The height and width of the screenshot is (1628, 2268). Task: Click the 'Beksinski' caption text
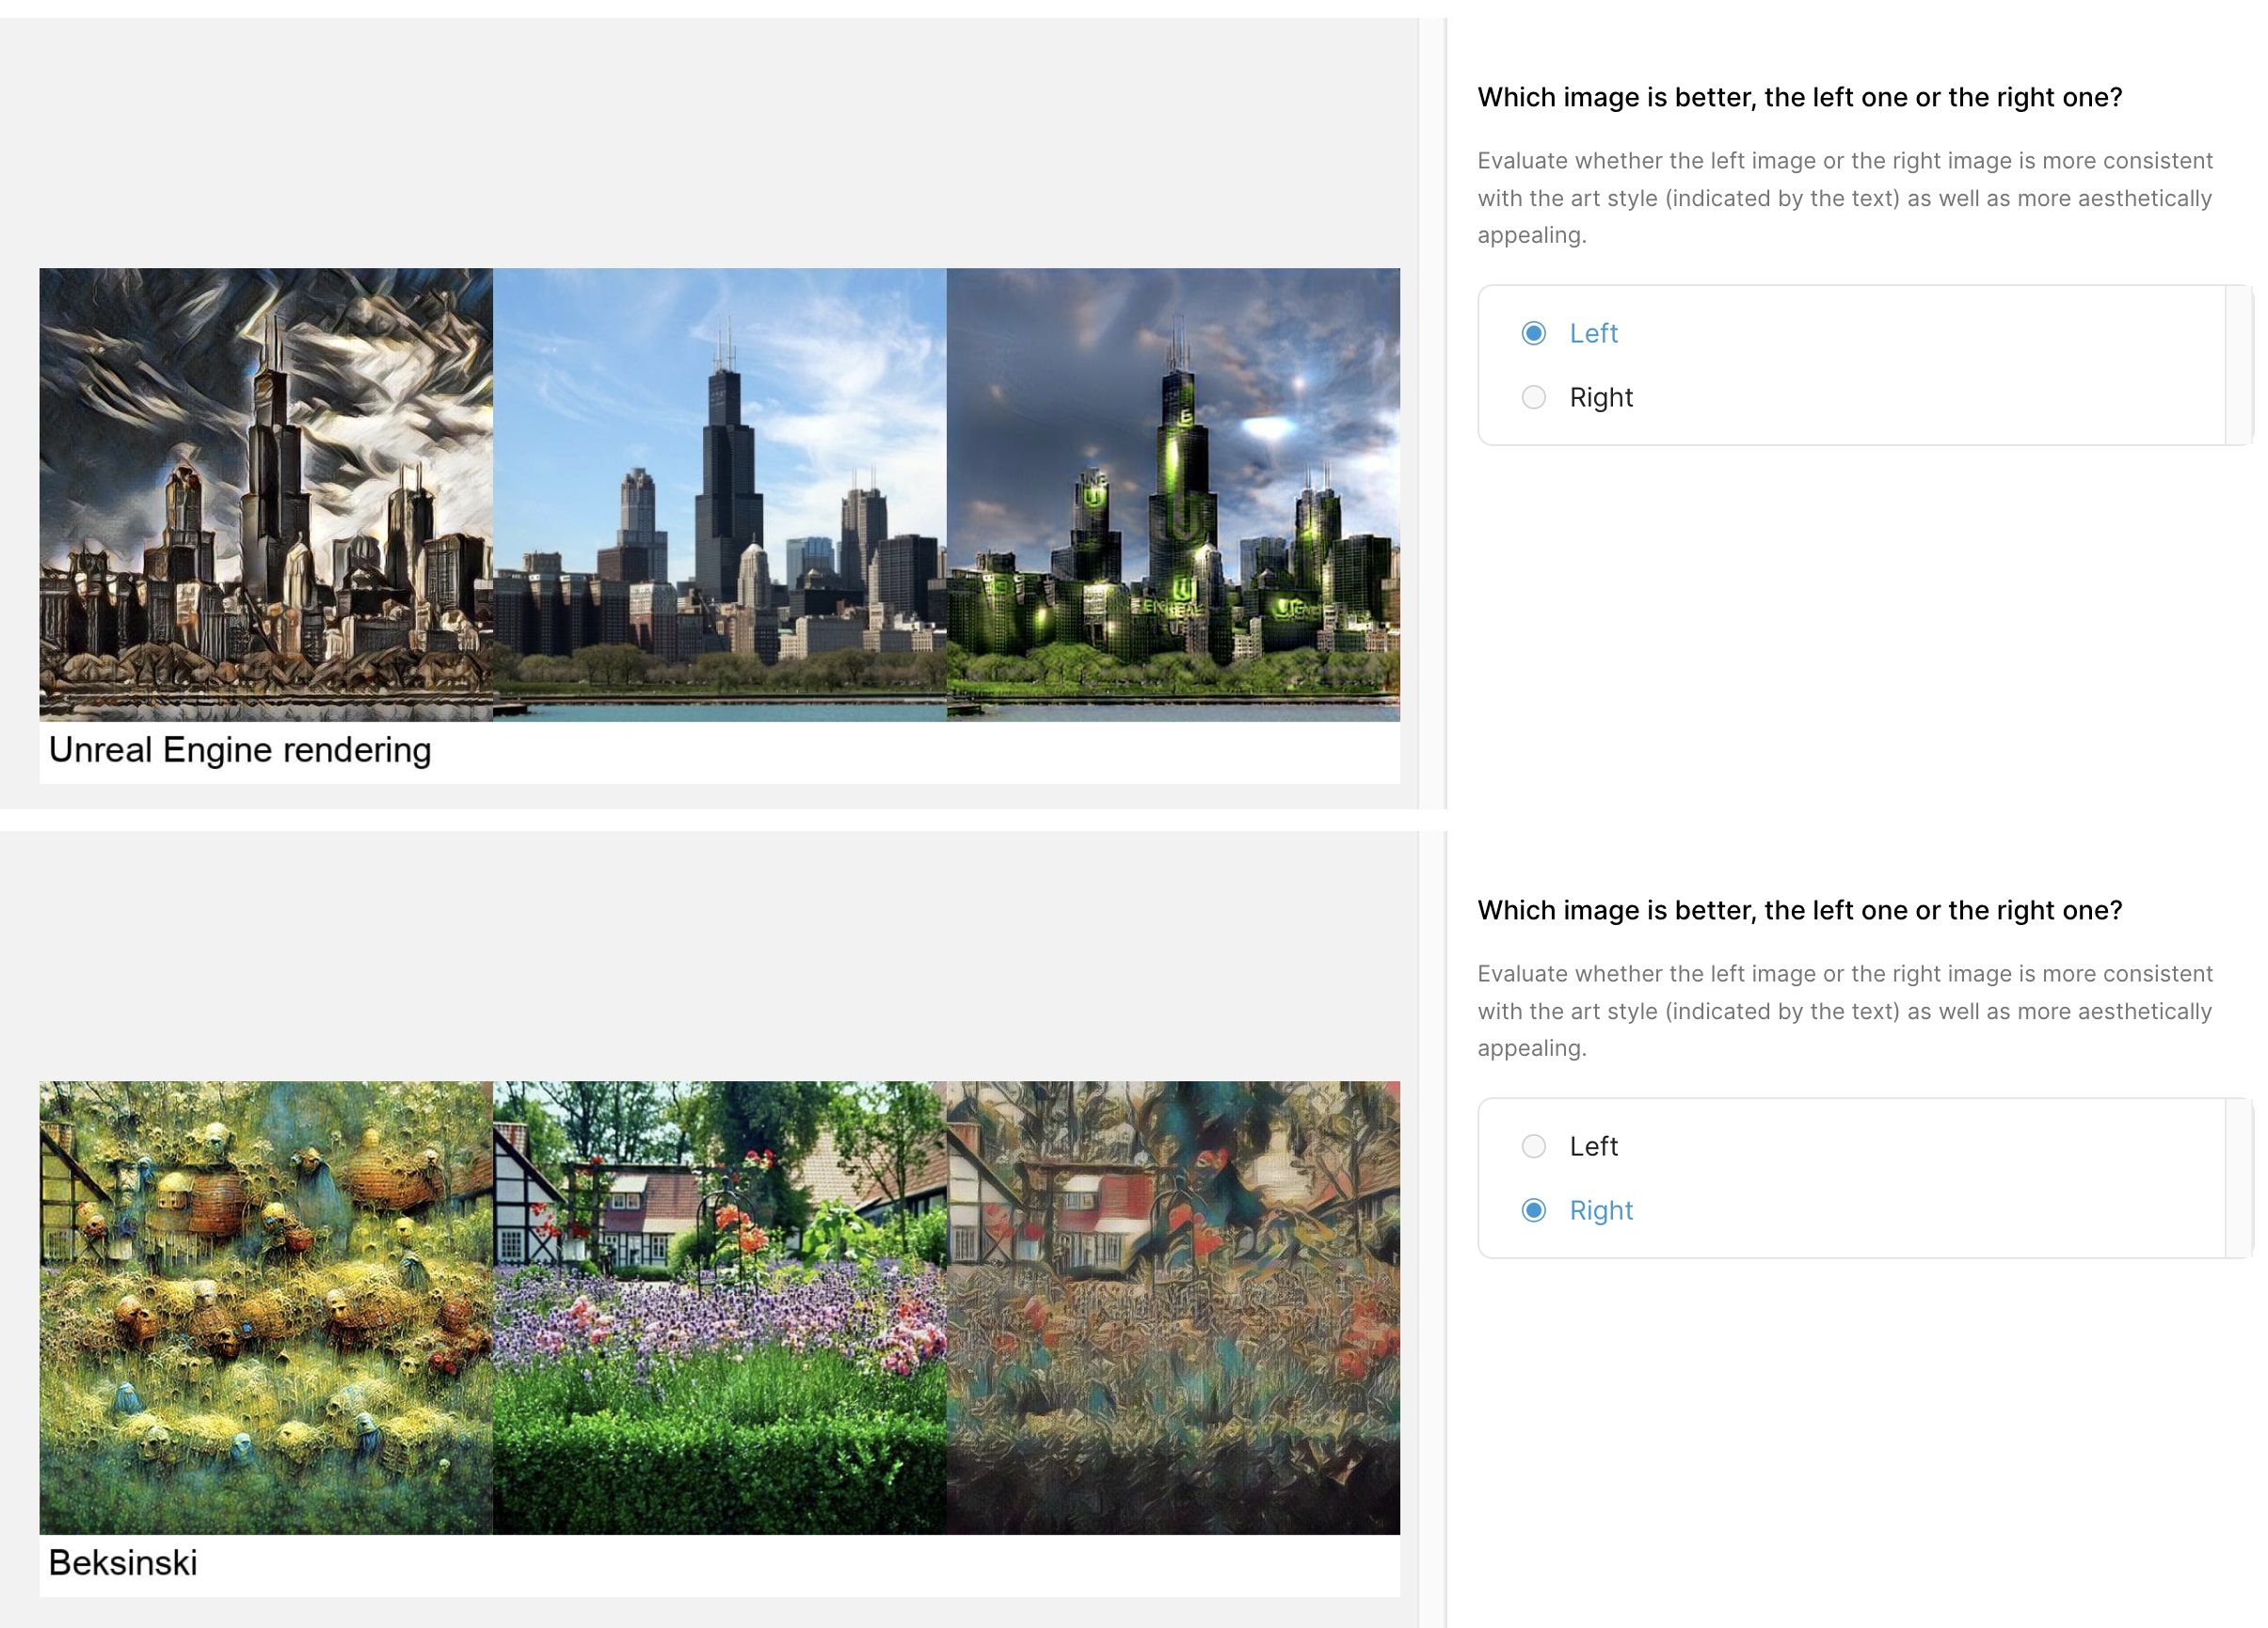pyautogui.click(x=123, y=1562)
